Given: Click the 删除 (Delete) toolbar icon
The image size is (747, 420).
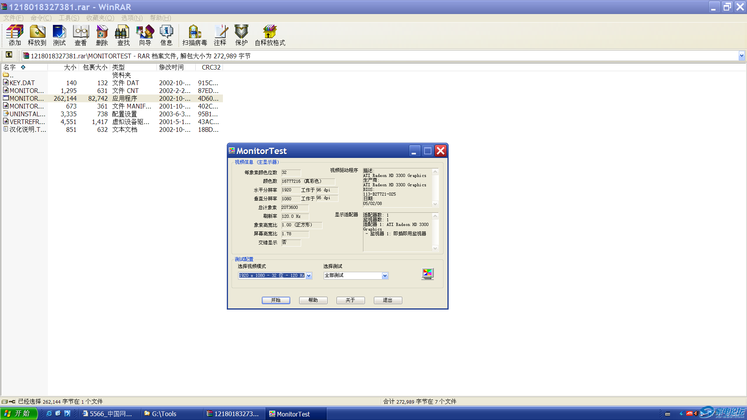Looking at the screenshot, I should [x=102, y=35].
